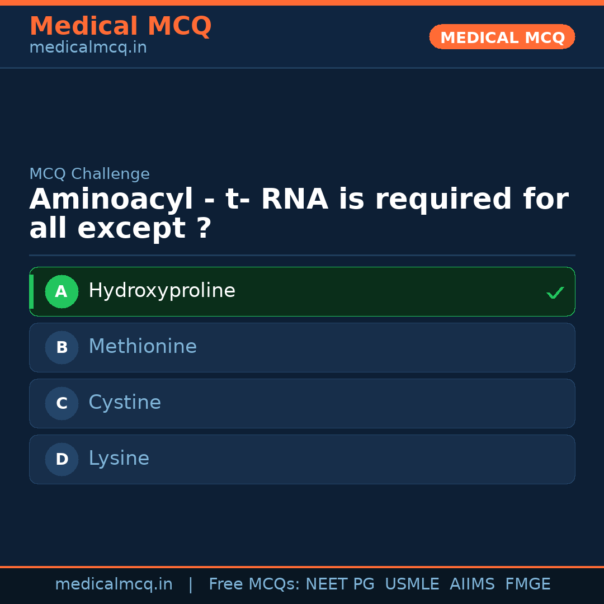The image size is (604, 604).
Task: Click the B letter circle
Action: pyautogui.click(x=62, y=347)
